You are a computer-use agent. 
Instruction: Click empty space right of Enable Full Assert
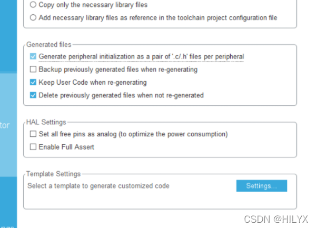[184, 147]
